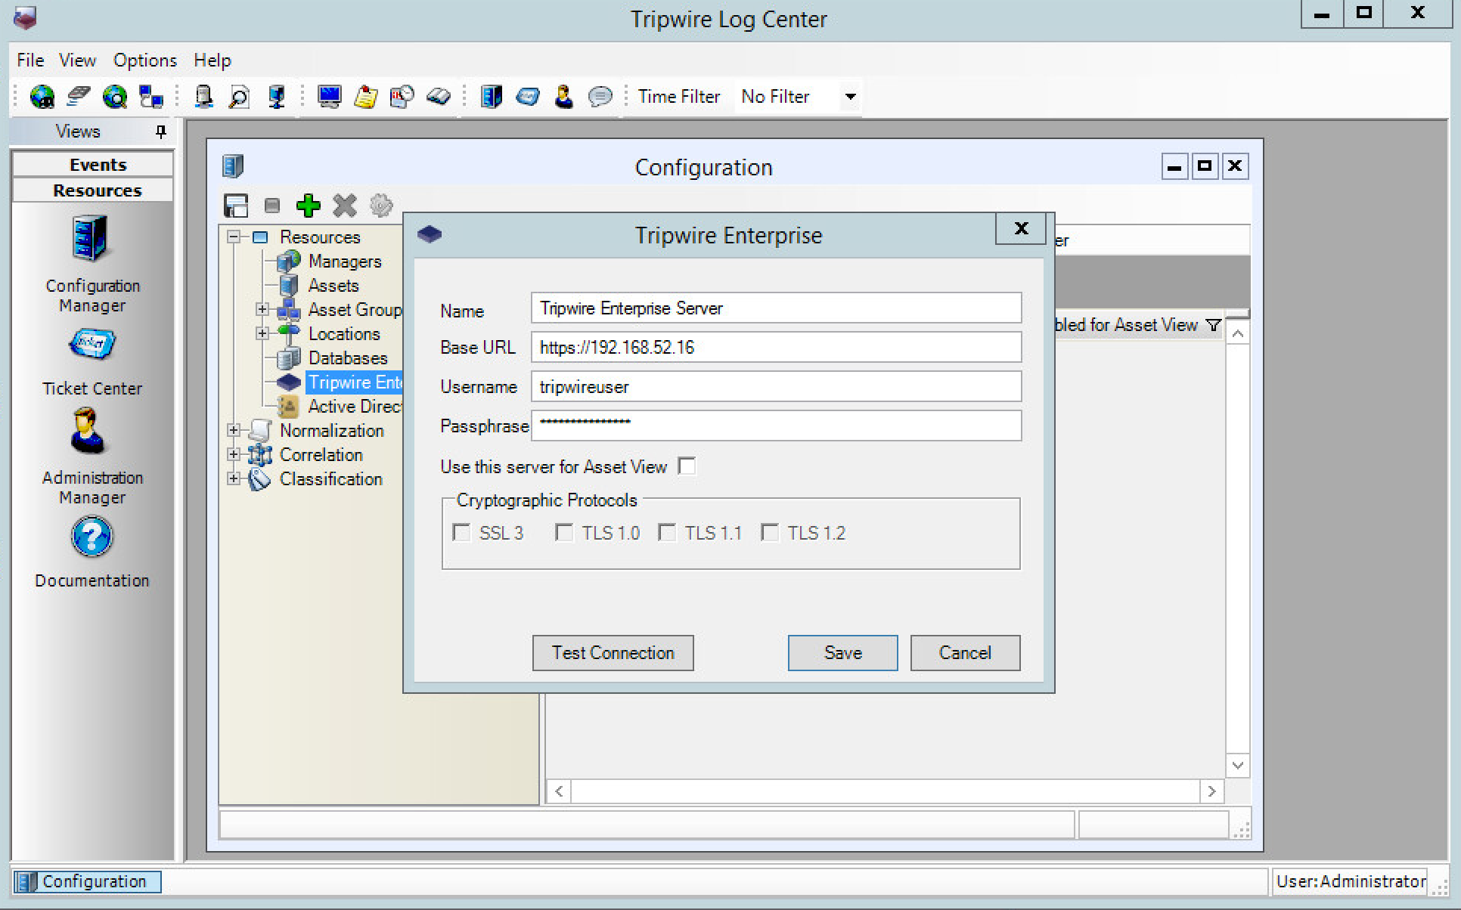Click the gray X Delete icon
1461x910 pixels.
[345, 206]
